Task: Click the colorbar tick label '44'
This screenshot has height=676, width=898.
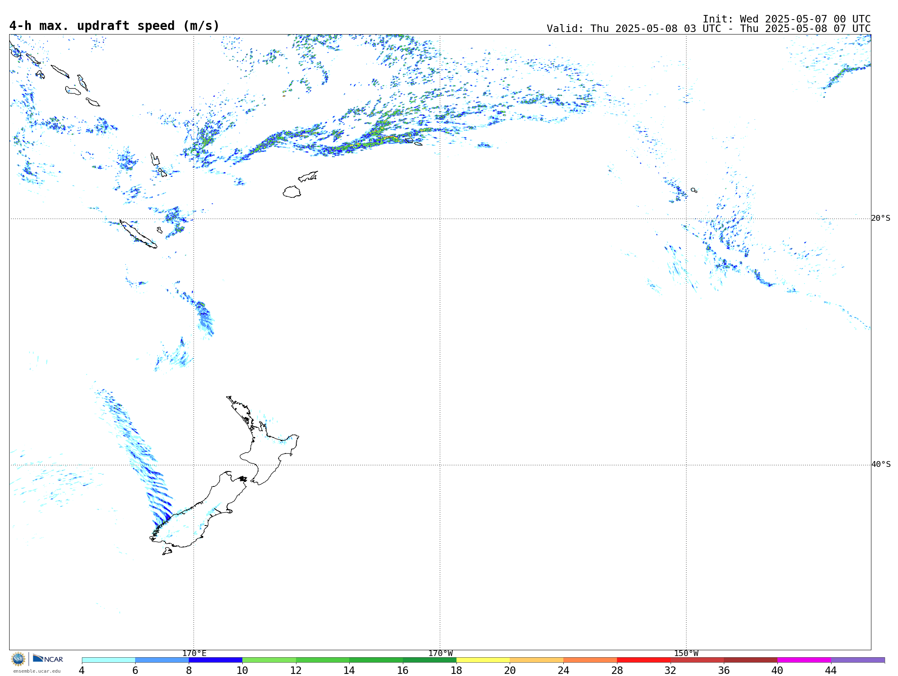Action: point(831,670)
